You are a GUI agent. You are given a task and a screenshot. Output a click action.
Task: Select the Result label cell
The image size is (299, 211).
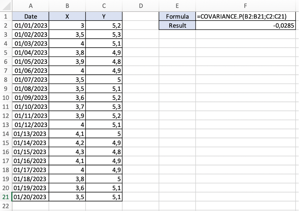(x=177, y=25)
